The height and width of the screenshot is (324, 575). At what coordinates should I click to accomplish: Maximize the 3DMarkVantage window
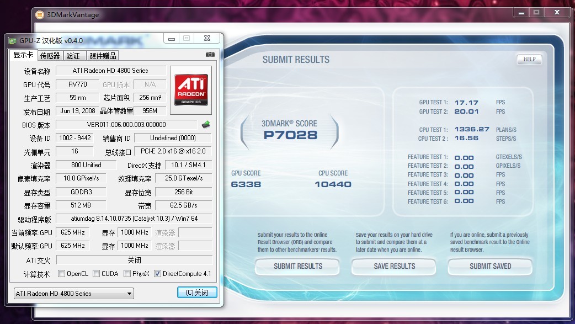536,12
